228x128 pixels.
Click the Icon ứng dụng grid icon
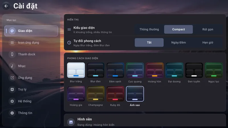(12, 42)
